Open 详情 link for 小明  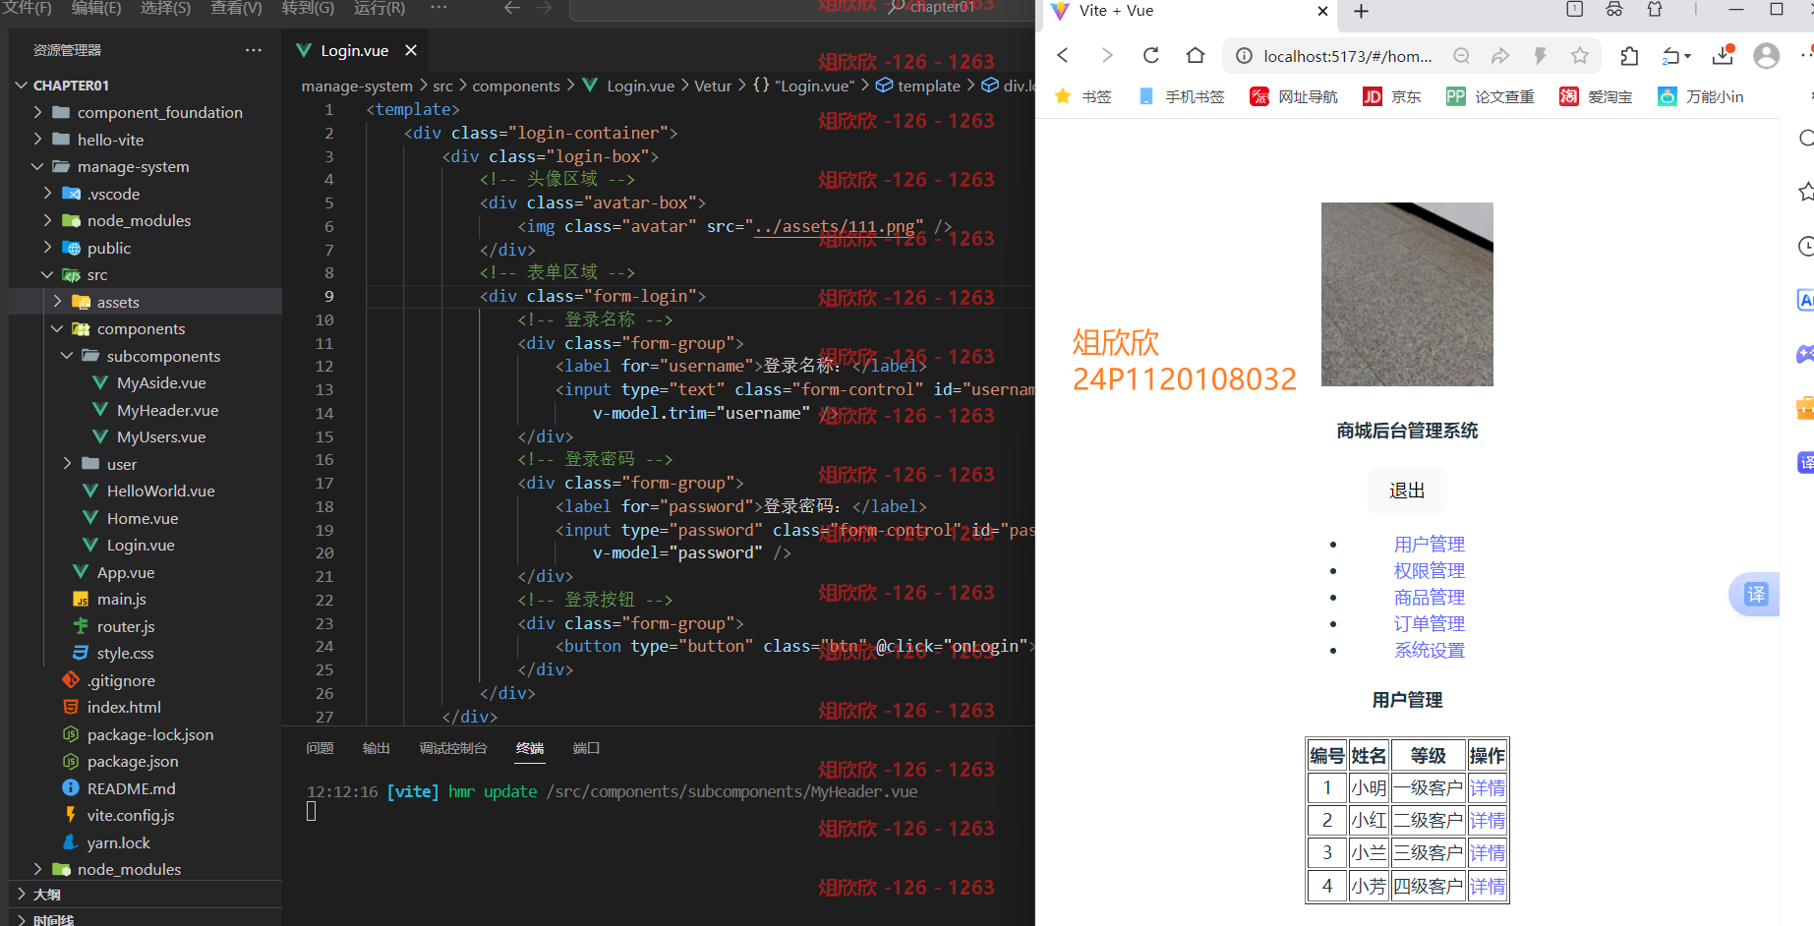1488,787
